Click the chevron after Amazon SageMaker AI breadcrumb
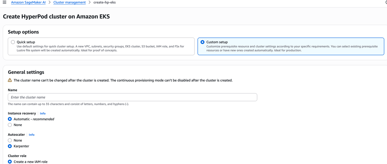This screenshot has width=387, height=164. [x=49, y=2]
